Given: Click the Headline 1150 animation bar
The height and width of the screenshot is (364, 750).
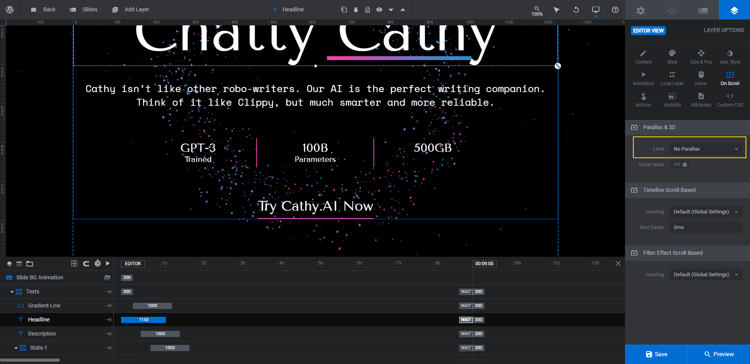Looking at the screenshot, I should pos(143,320).
